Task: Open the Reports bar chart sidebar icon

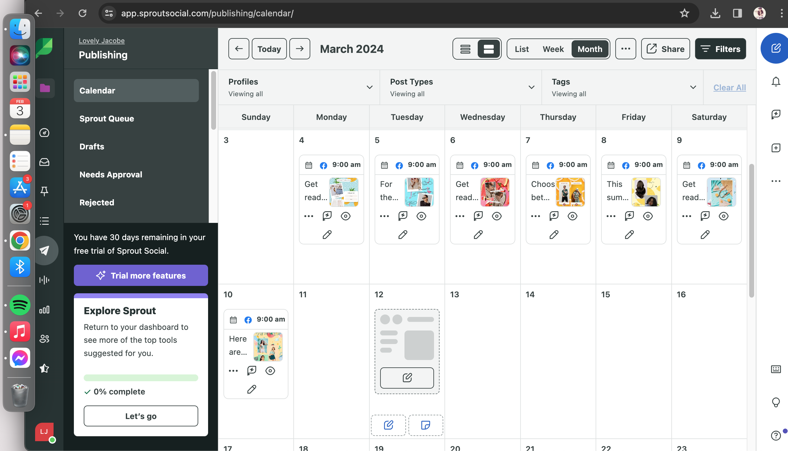Action: (44, 310)
